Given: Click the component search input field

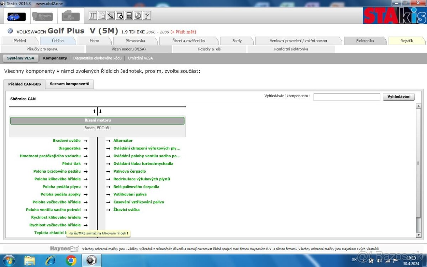Looking at the screenshot, I should (x=347, y=97).
